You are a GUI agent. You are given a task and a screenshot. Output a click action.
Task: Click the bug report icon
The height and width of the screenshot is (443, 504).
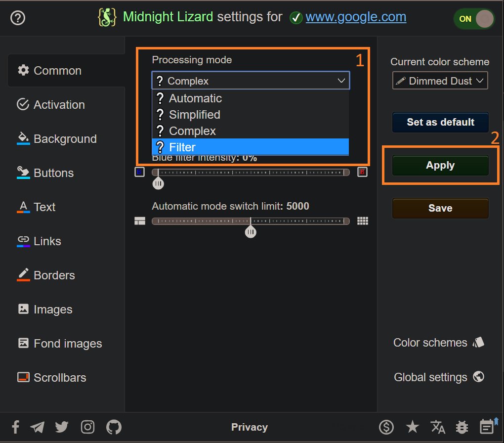(x=462, y=427)
